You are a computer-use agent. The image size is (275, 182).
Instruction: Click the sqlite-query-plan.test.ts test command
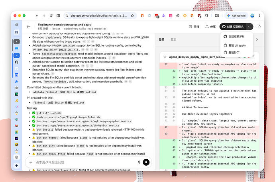click(x=84, y=121)
